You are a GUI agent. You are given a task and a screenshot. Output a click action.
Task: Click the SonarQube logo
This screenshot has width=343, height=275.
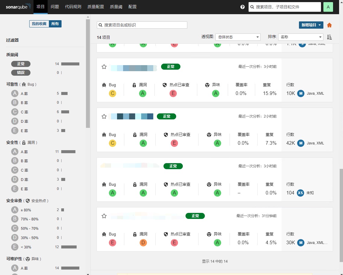18,7
